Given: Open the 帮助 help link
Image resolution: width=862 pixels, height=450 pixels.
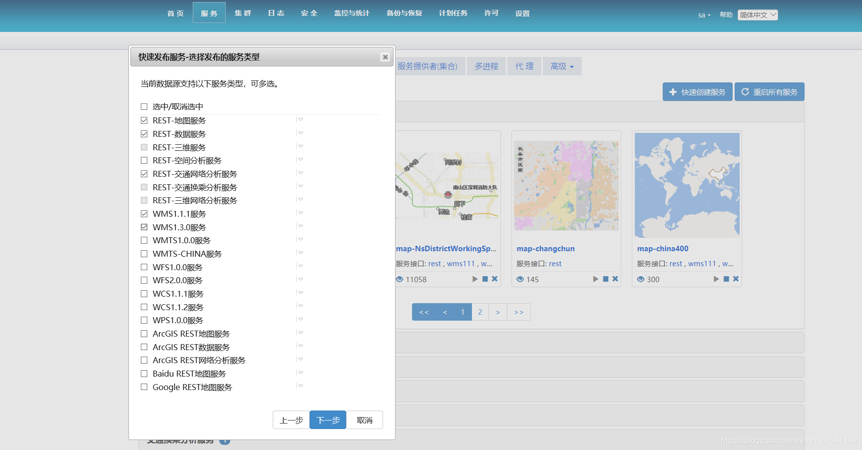Looking at the screenshot, I should pos(726,15).
